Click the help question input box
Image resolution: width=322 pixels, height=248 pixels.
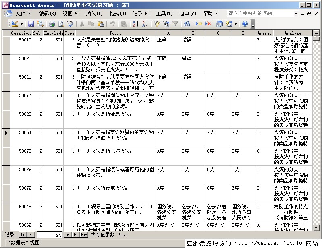point(260,14)
